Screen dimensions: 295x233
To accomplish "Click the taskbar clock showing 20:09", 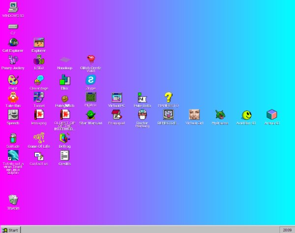I will coord(286,230).
